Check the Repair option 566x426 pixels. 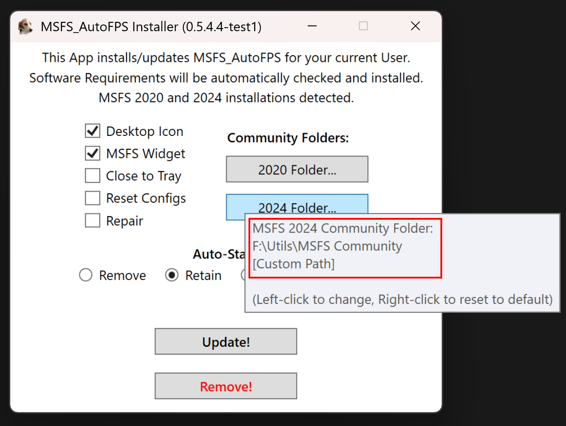coord(93,220)
